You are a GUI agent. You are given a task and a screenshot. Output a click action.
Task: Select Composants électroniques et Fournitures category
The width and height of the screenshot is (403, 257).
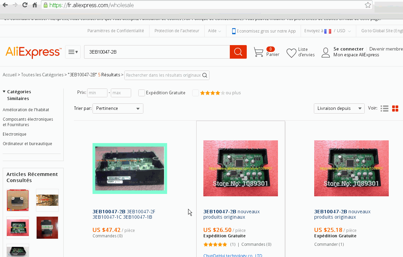click(28, 122)
